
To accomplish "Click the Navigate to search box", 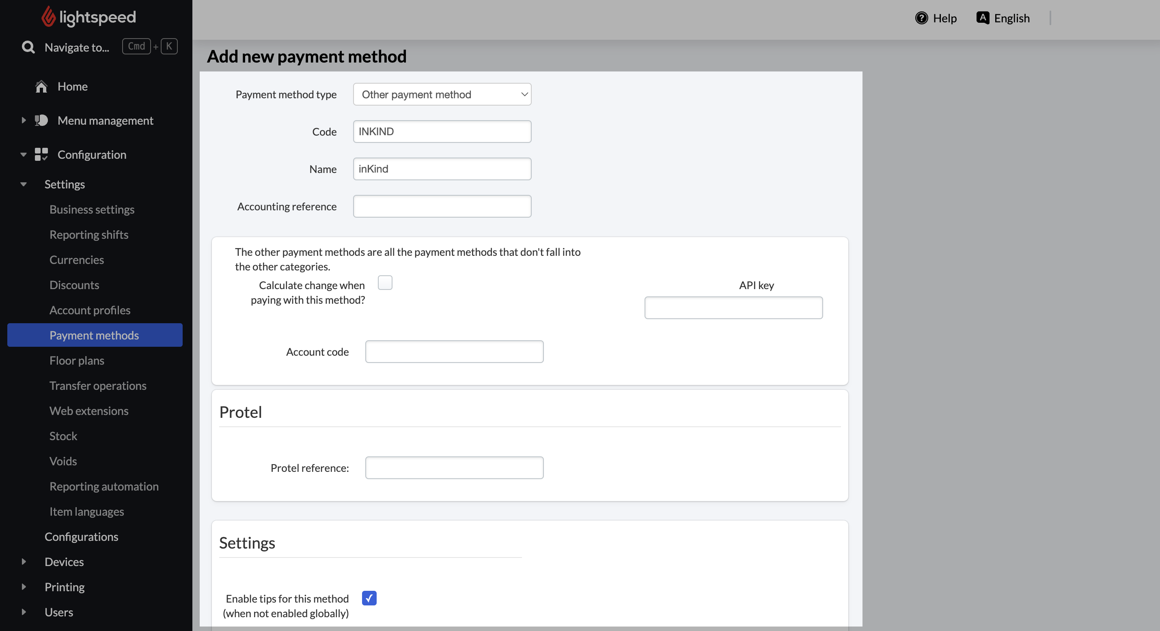I will click(77, 47).
